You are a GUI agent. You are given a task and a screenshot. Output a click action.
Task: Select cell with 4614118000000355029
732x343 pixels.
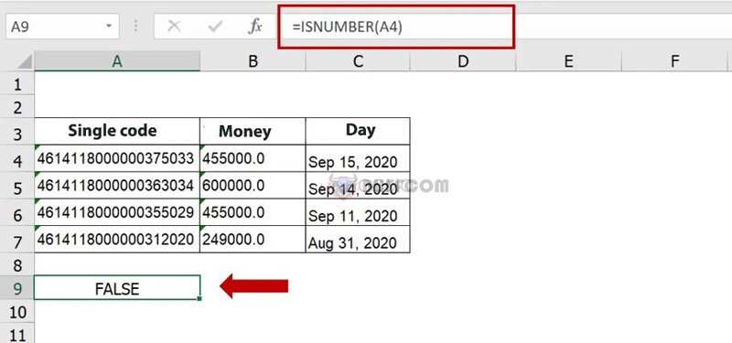pos(117,212)
